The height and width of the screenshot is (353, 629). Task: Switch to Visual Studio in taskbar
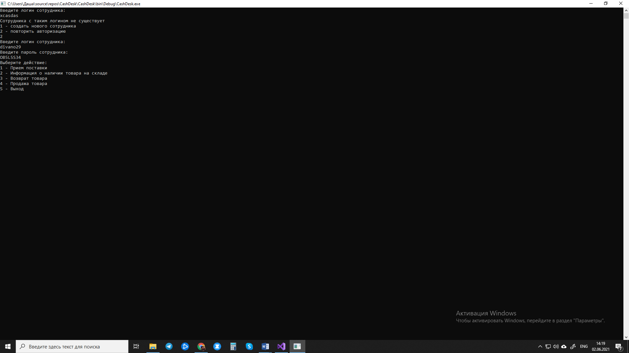point(281,346)
